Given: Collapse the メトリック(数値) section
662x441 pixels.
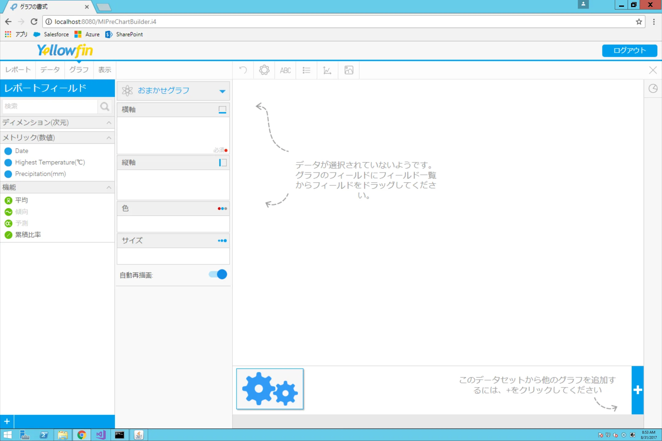Looking at the screenshot, I should pos(109,138).
